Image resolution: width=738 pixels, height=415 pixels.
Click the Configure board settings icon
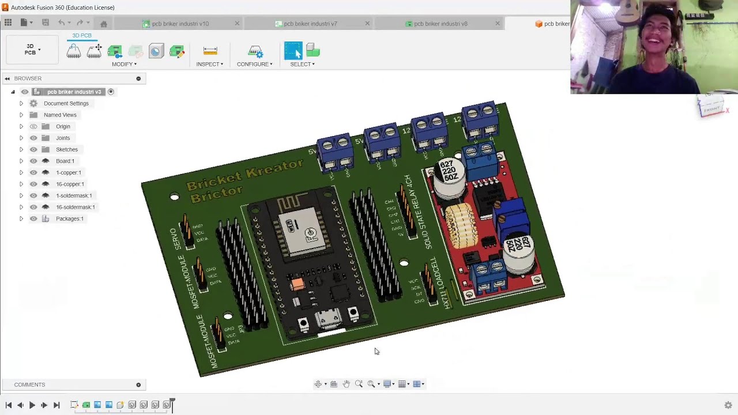(255, 51)
